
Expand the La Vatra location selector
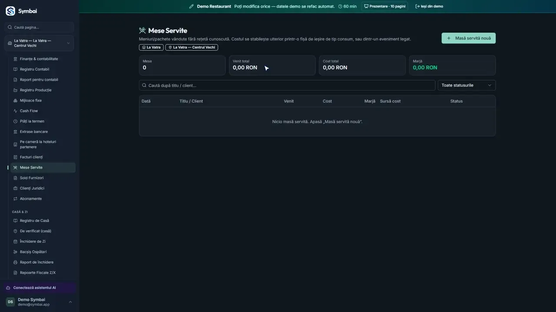pos(39,43)
